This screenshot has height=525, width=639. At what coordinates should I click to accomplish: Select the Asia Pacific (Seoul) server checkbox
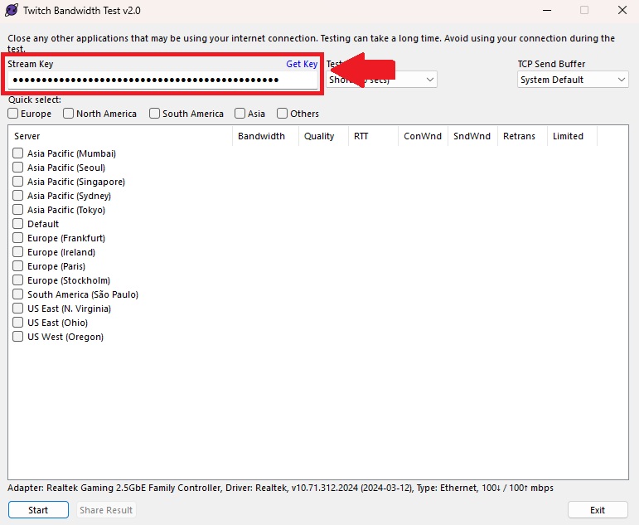[x=18, y=168]
